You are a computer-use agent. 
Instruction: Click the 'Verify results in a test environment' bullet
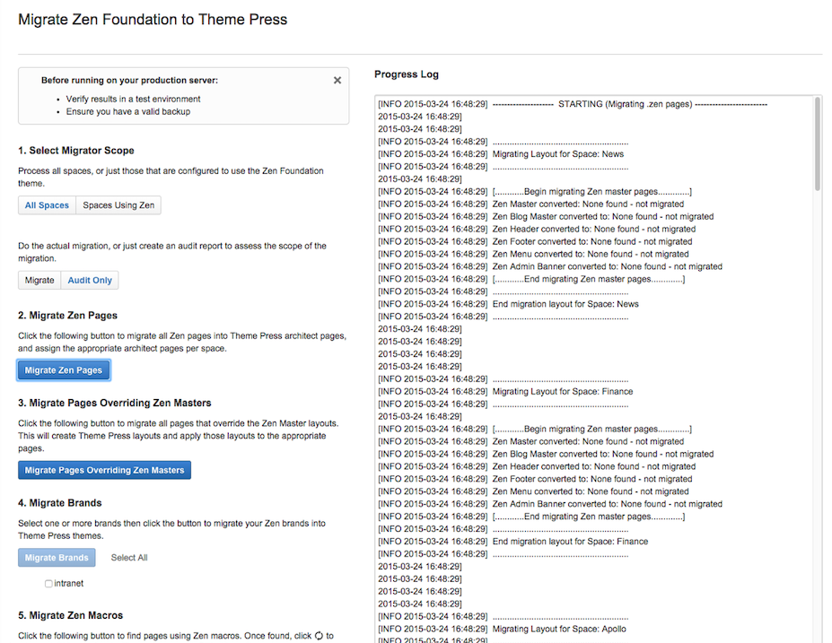tap(133, 100)
